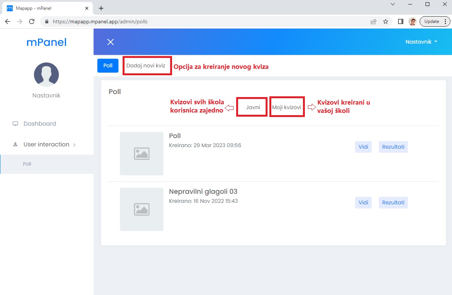Screen dimensions: 452x295
Task: Click the mPanel logo
Action: (46, 42)
